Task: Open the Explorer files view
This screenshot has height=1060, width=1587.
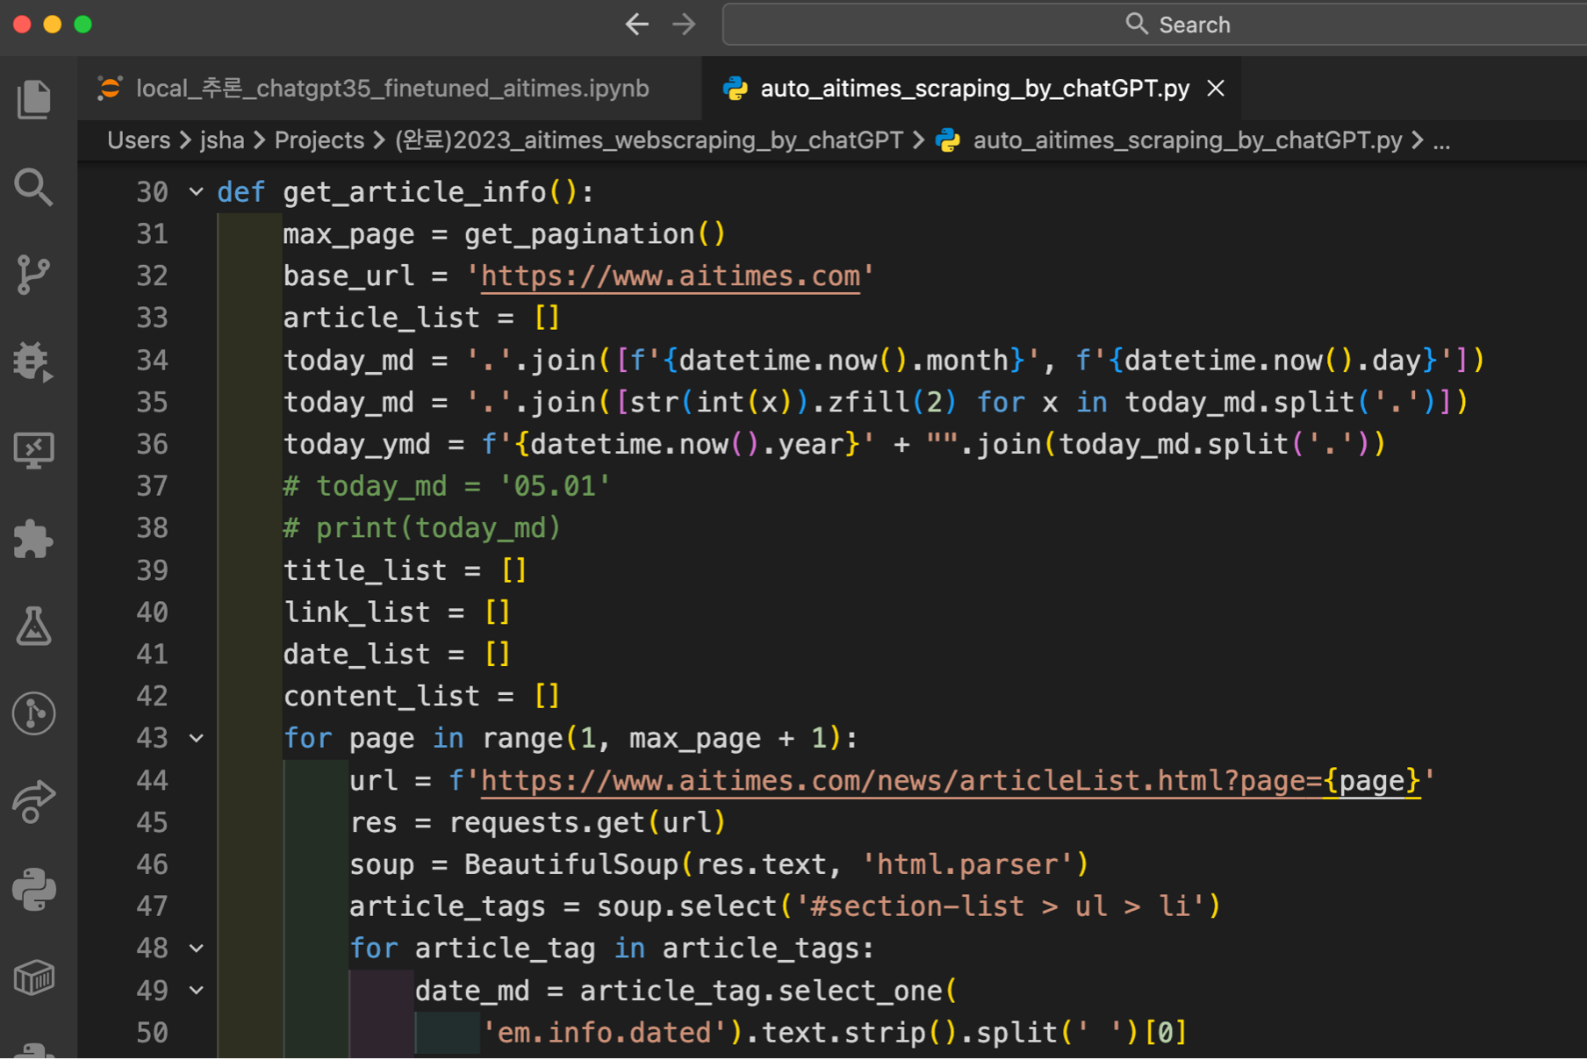Action: (x=34, y=98)
